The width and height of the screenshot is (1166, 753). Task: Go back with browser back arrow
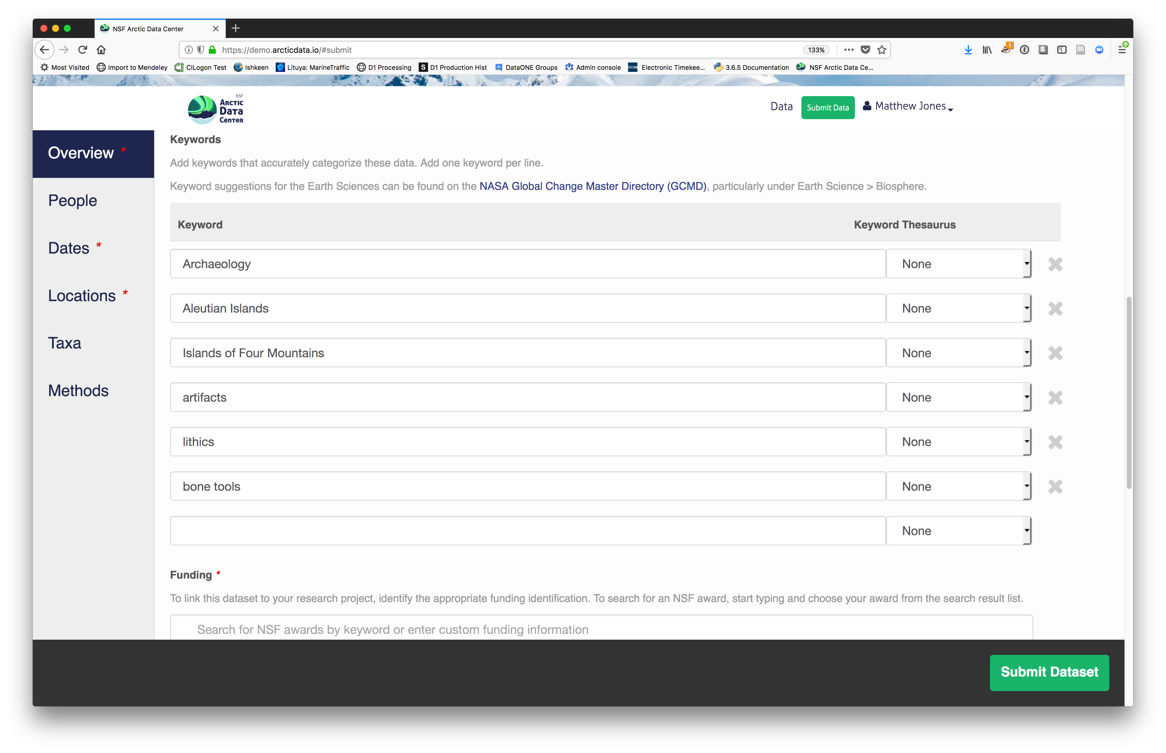tap(44, 50)
